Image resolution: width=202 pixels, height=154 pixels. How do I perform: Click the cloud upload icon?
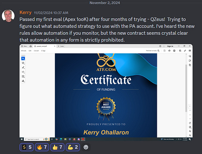[169, 50]
